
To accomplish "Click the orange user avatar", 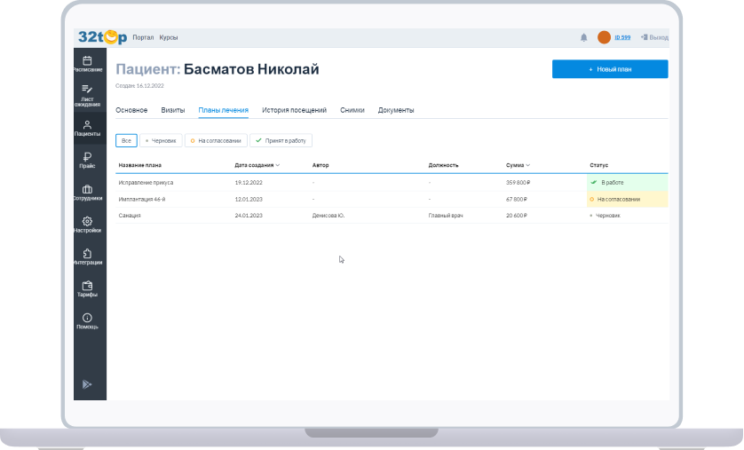I will [604, 37].
